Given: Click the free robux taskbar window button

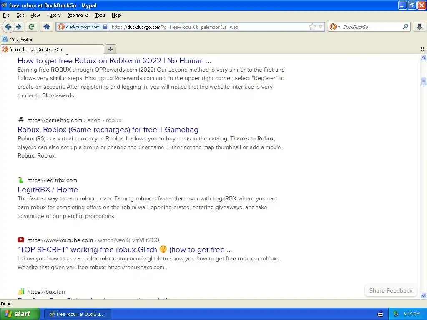Looking at the screenshot, I should tap(77, 314).
